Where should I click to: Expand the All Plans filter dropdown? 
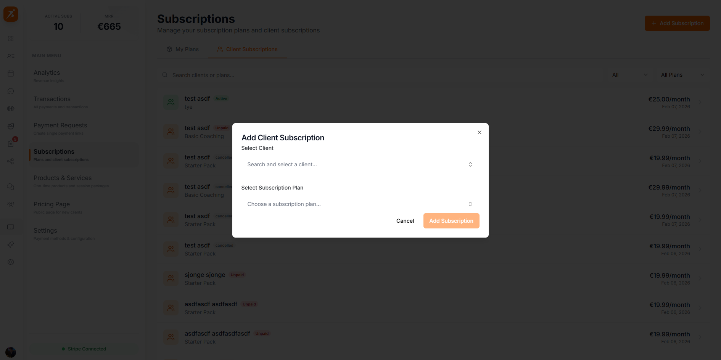point(682,75)
